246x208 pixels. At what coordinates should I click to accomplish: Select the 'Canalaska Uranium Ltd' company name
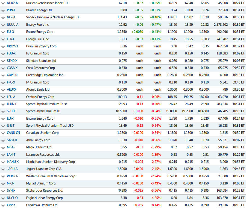pyautogui.click(x=42, y=205)
